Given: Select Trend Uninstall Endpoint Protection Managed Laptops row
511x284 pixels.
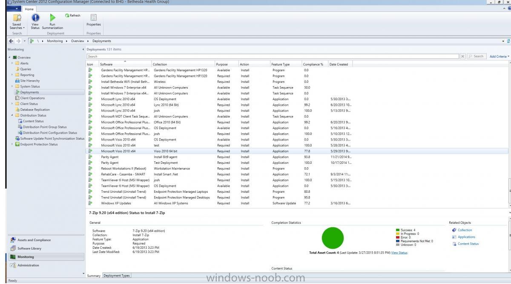Looking at the screenshot, I should pyautogui.click(x=297, y=192).
